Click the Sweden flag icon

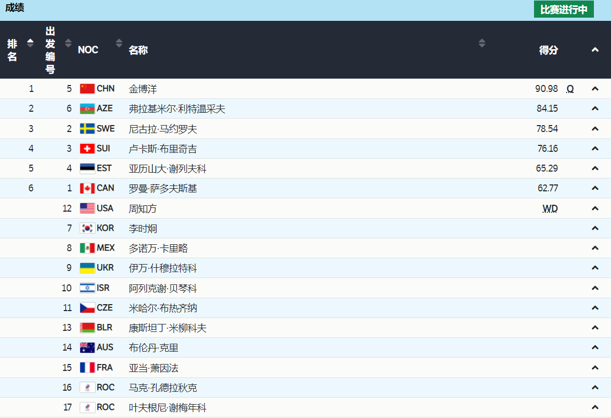pos(87,129)
